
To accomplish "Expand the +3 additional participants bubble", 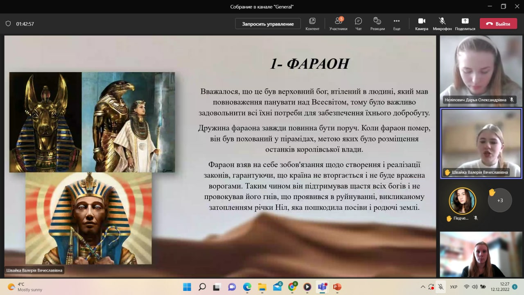I will point(499,200).
